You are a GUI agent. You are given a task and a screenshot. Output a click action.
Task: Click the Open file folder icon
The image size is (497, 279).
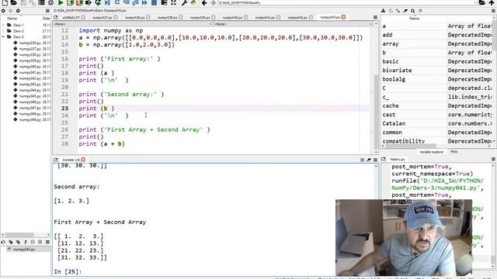click(14, 2)
